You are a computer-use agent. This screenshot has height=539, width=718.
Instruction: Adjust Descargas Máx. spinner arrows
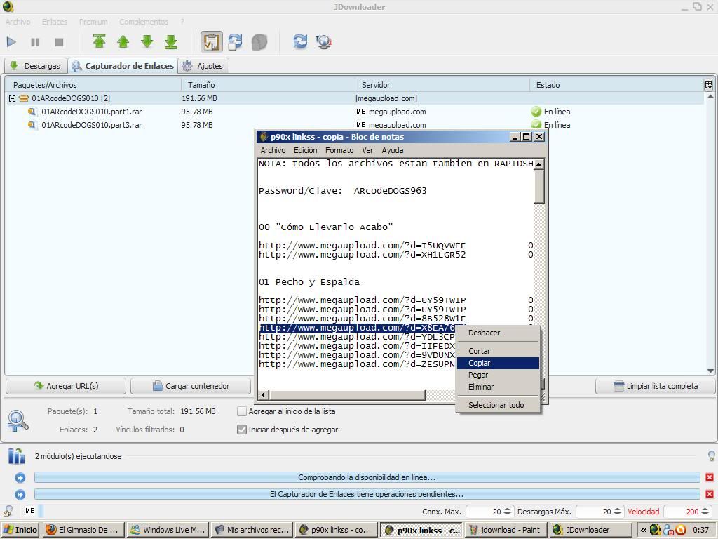coord(617,512)
